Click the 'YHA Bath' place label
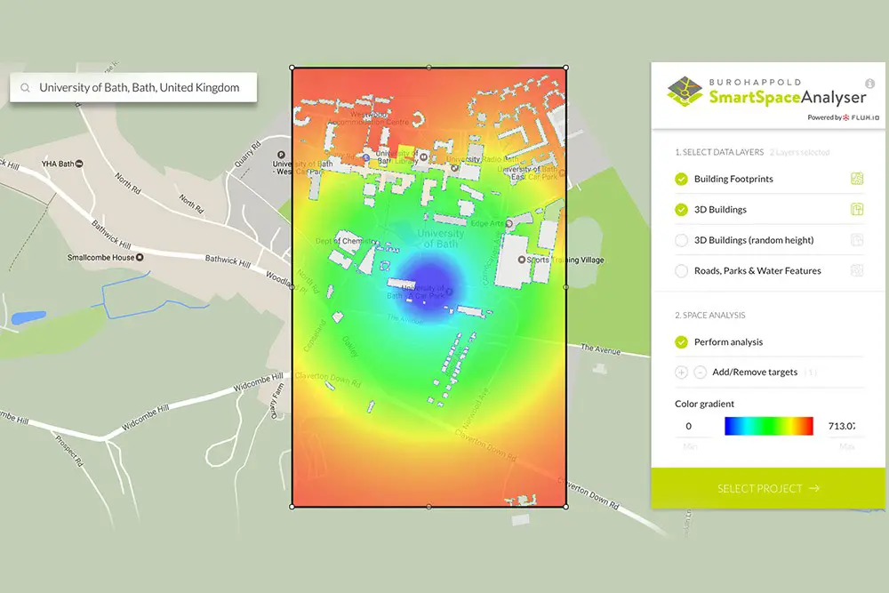This screenshot has height=593, width=889. [58, 164]
